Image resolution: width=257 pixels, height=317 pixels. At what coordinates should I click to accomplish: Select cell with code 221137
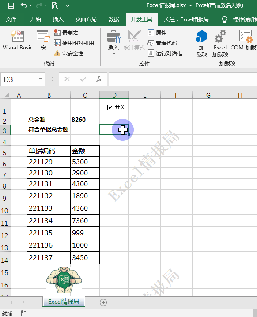[x=49, y=257]
